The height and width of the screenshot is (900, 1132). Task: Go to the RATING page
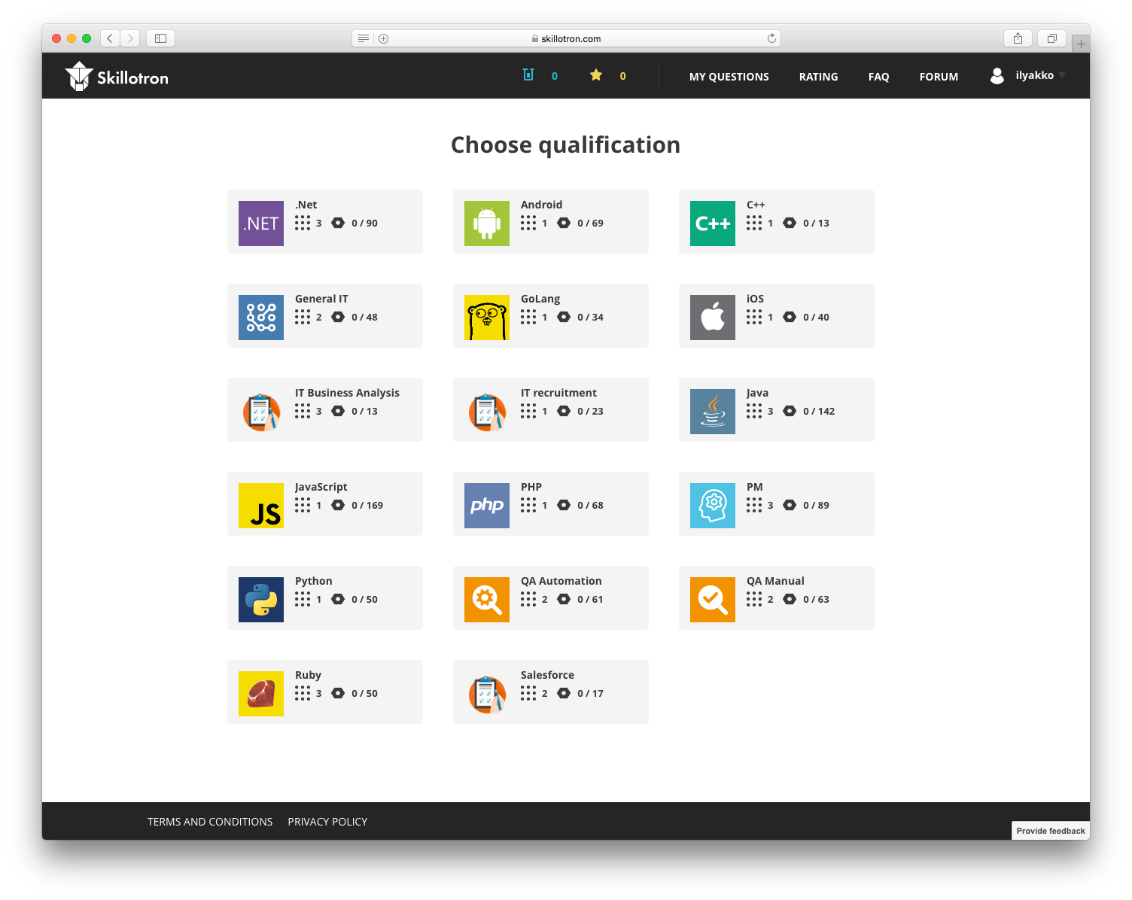click(x=818, y=77)
